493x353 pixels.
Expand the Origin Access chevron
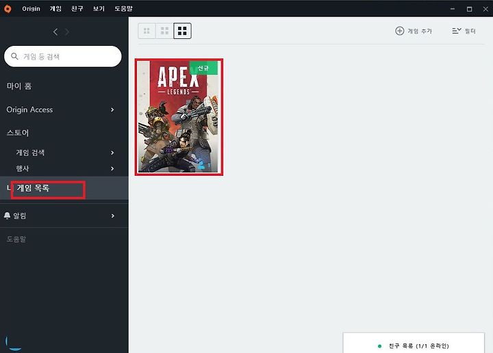112,109
